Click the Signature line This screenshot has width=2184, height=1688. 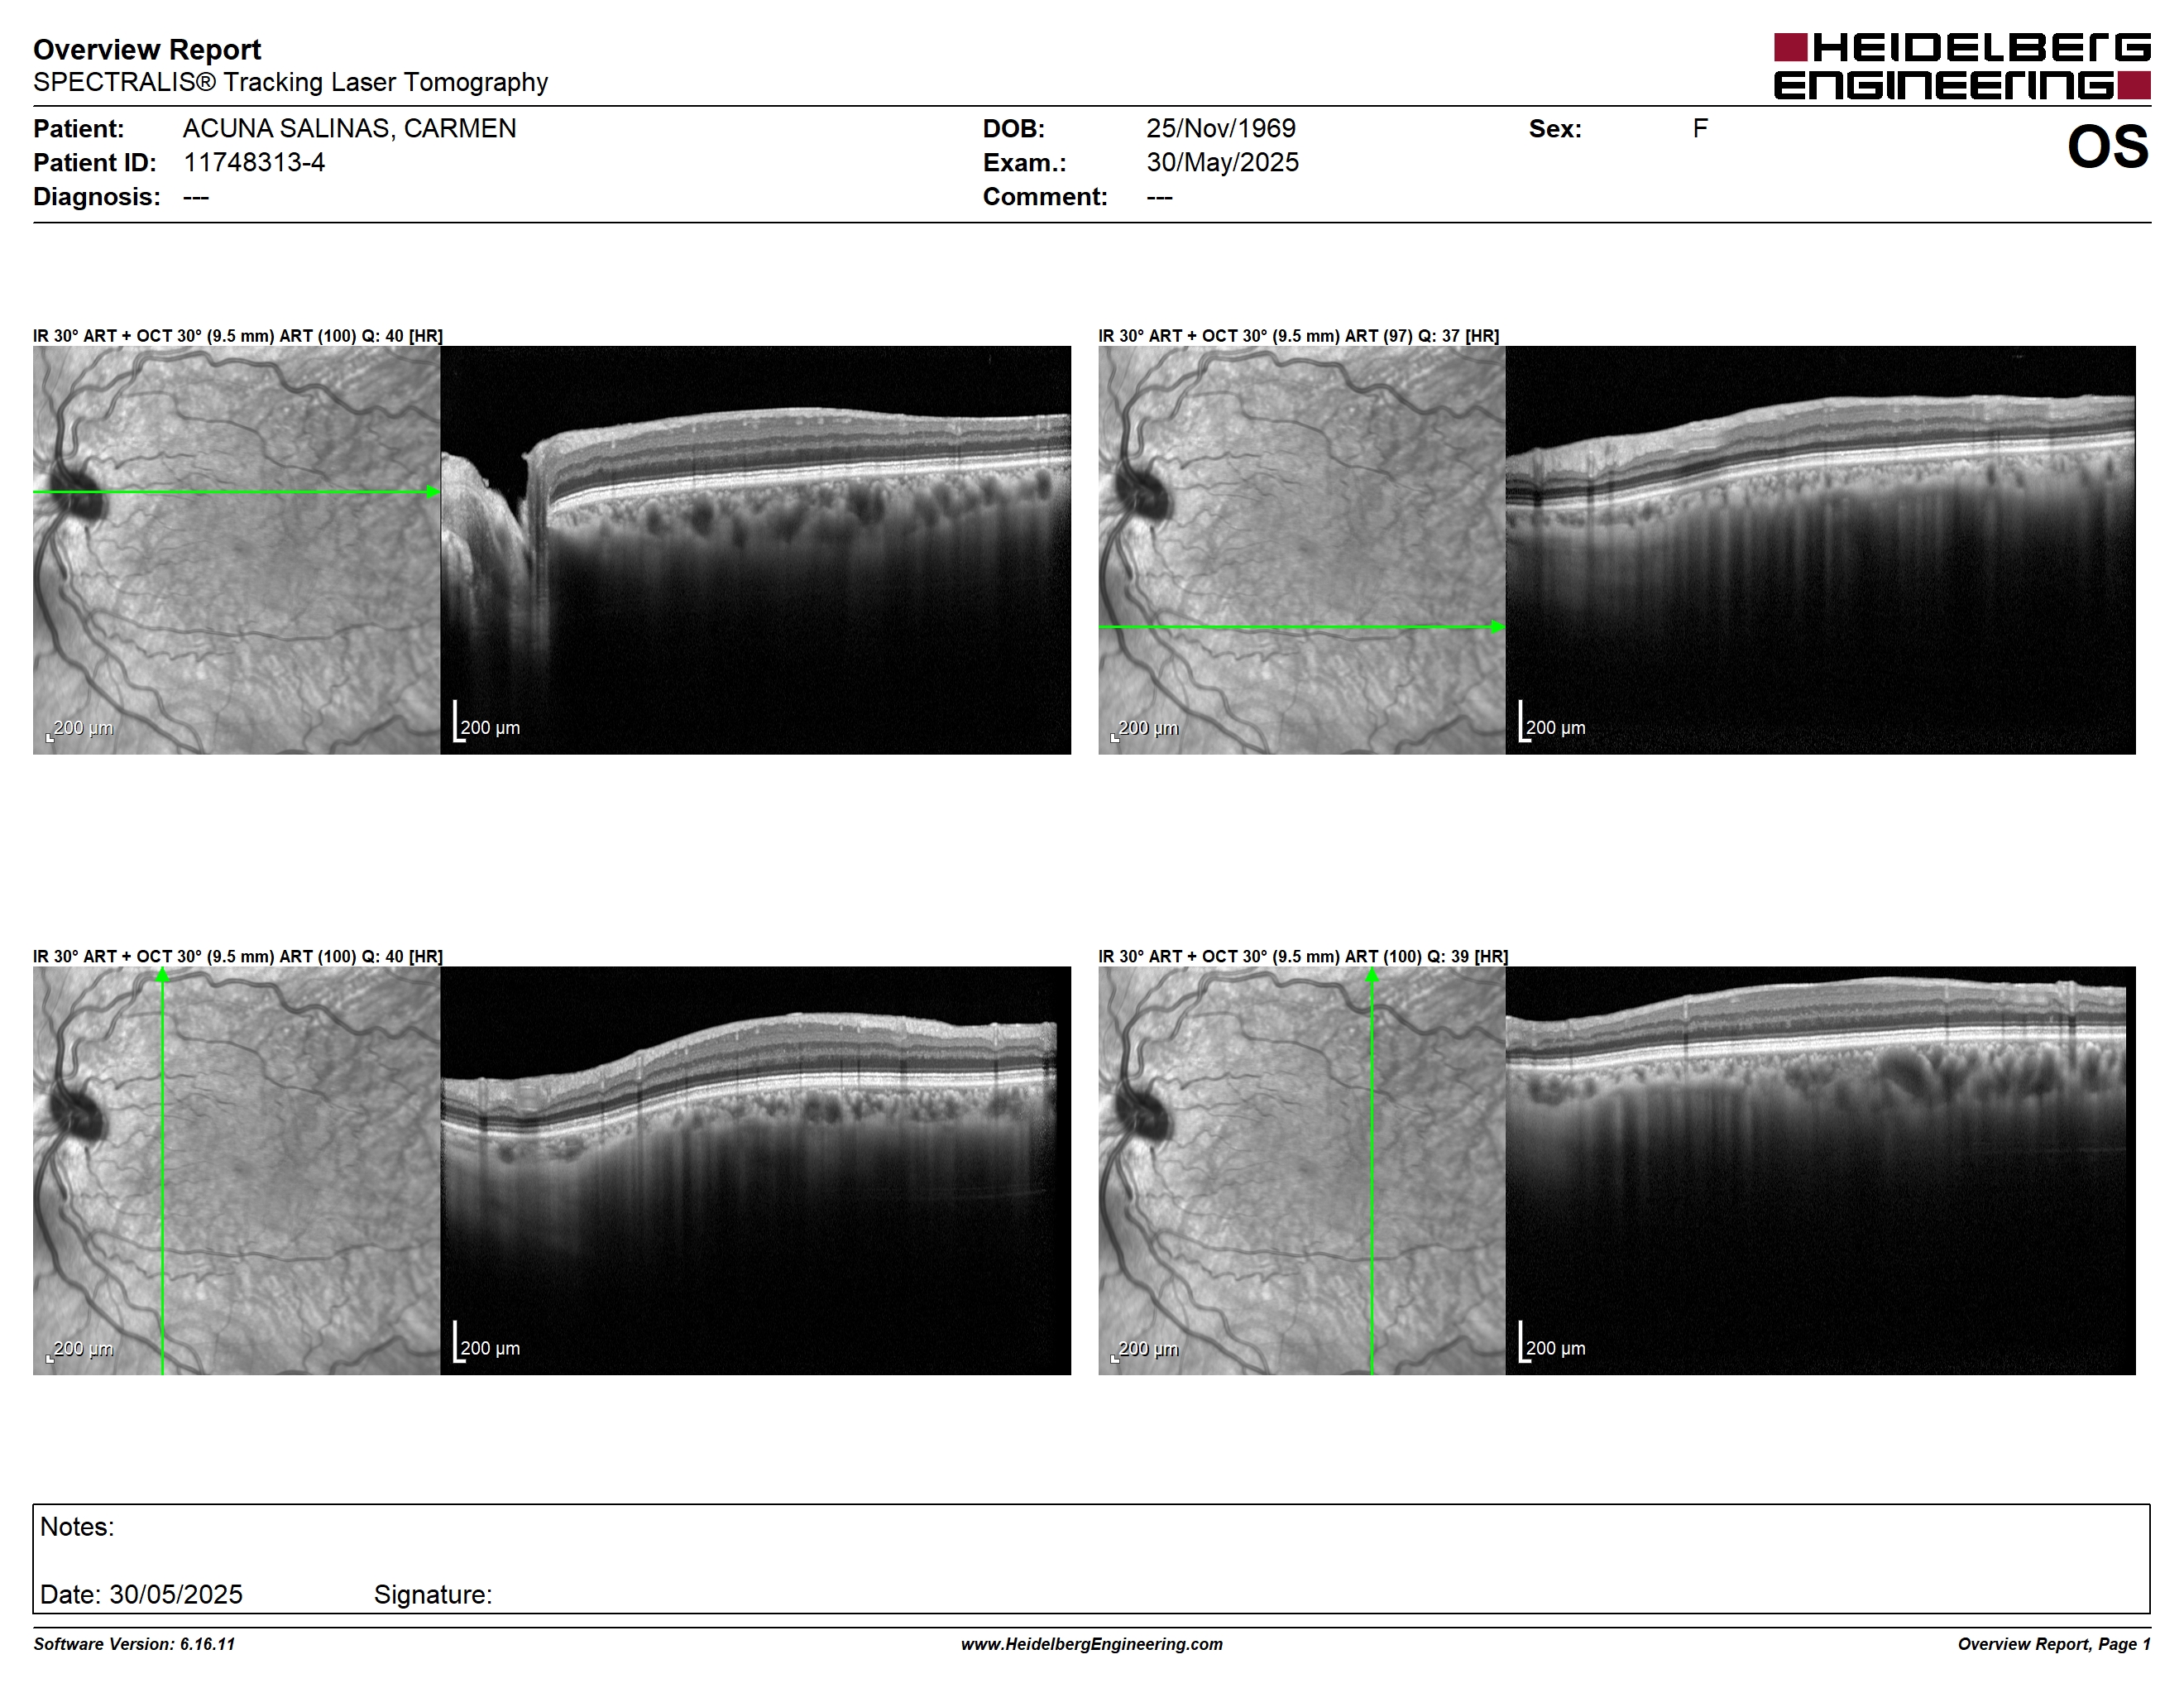(433, 1594)
